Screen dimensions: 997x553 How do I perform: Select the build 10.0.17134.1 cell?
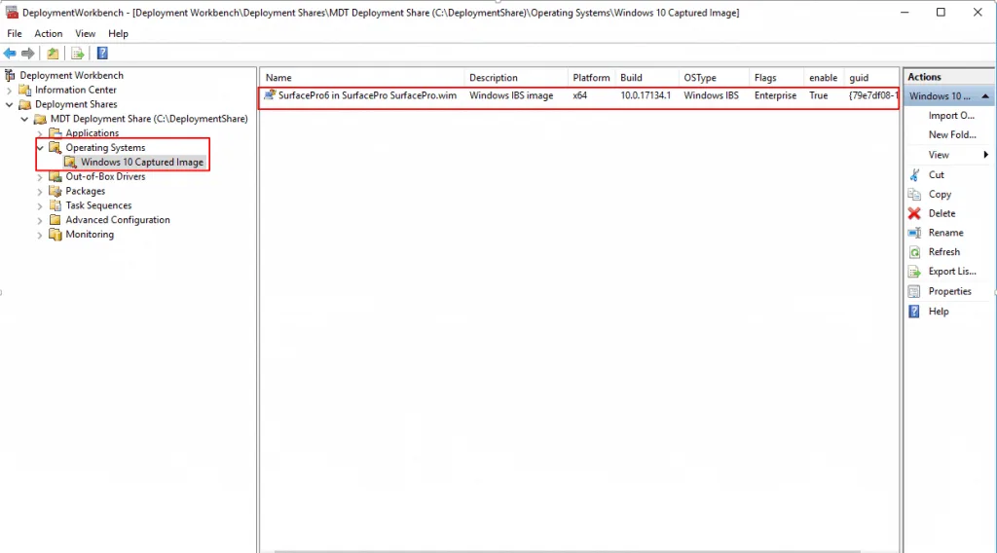point(646,95)
